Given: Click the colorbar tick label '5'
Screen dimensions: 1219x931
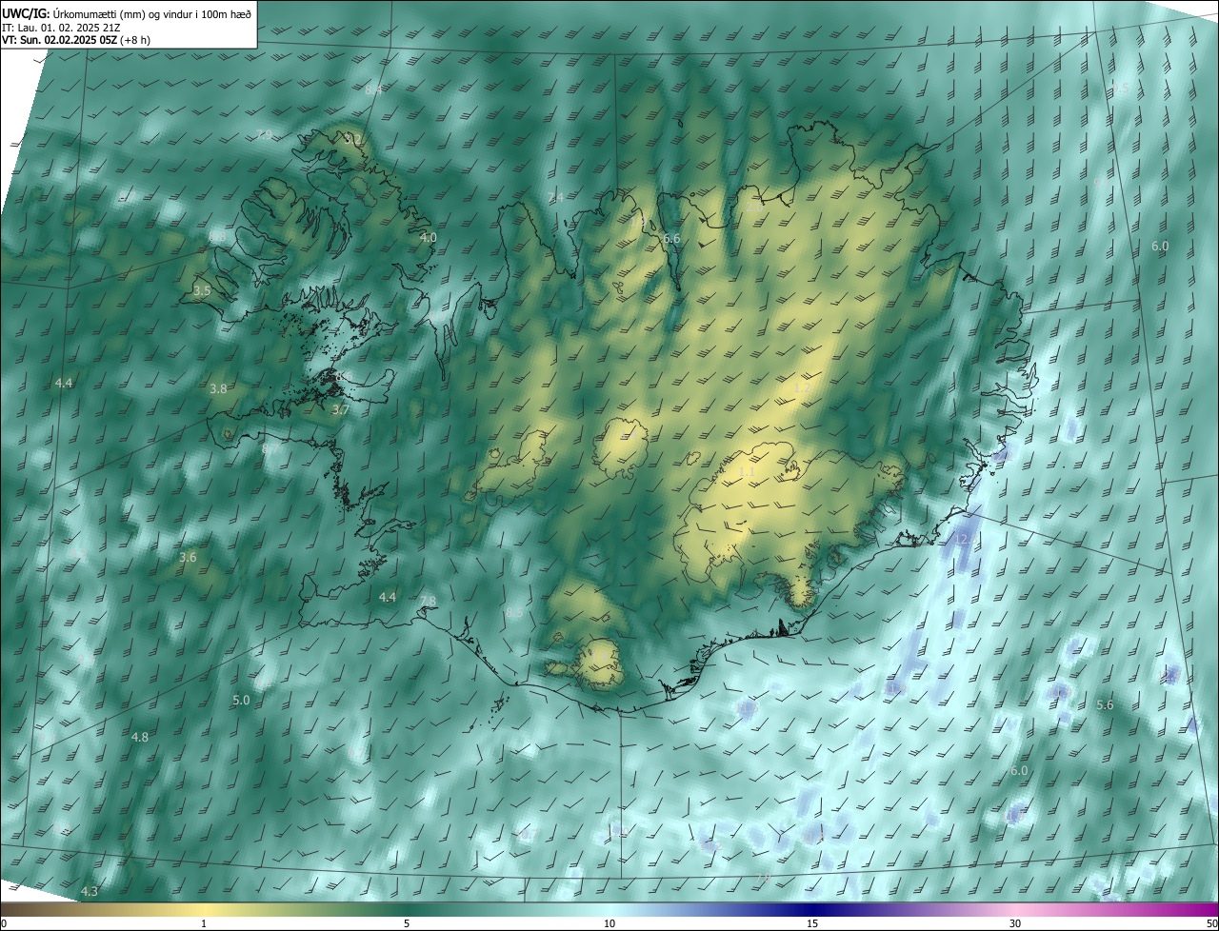Looking at the screenshot, I should 407,923.
